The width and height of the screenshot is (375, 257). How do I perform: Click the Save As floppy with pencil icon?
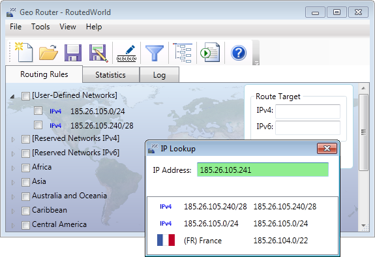pos(98,53)
